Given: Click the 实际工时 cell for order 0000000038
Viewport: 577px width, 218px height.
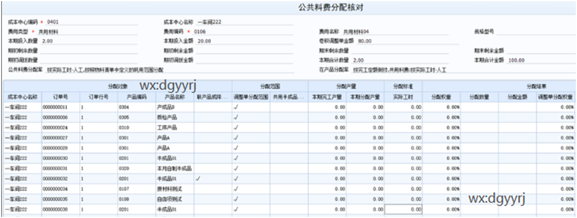Looking at the screenshot, I should tap(403, 209).
